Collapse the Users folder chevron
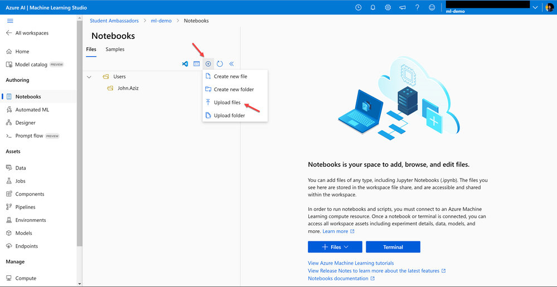This screenshot has height=287, width=557. point(89,77)
